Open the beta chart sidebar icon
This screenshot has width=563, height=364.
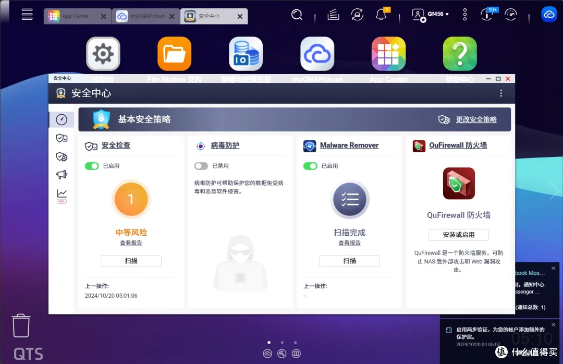pyautogui.click(x=62, y=196)
